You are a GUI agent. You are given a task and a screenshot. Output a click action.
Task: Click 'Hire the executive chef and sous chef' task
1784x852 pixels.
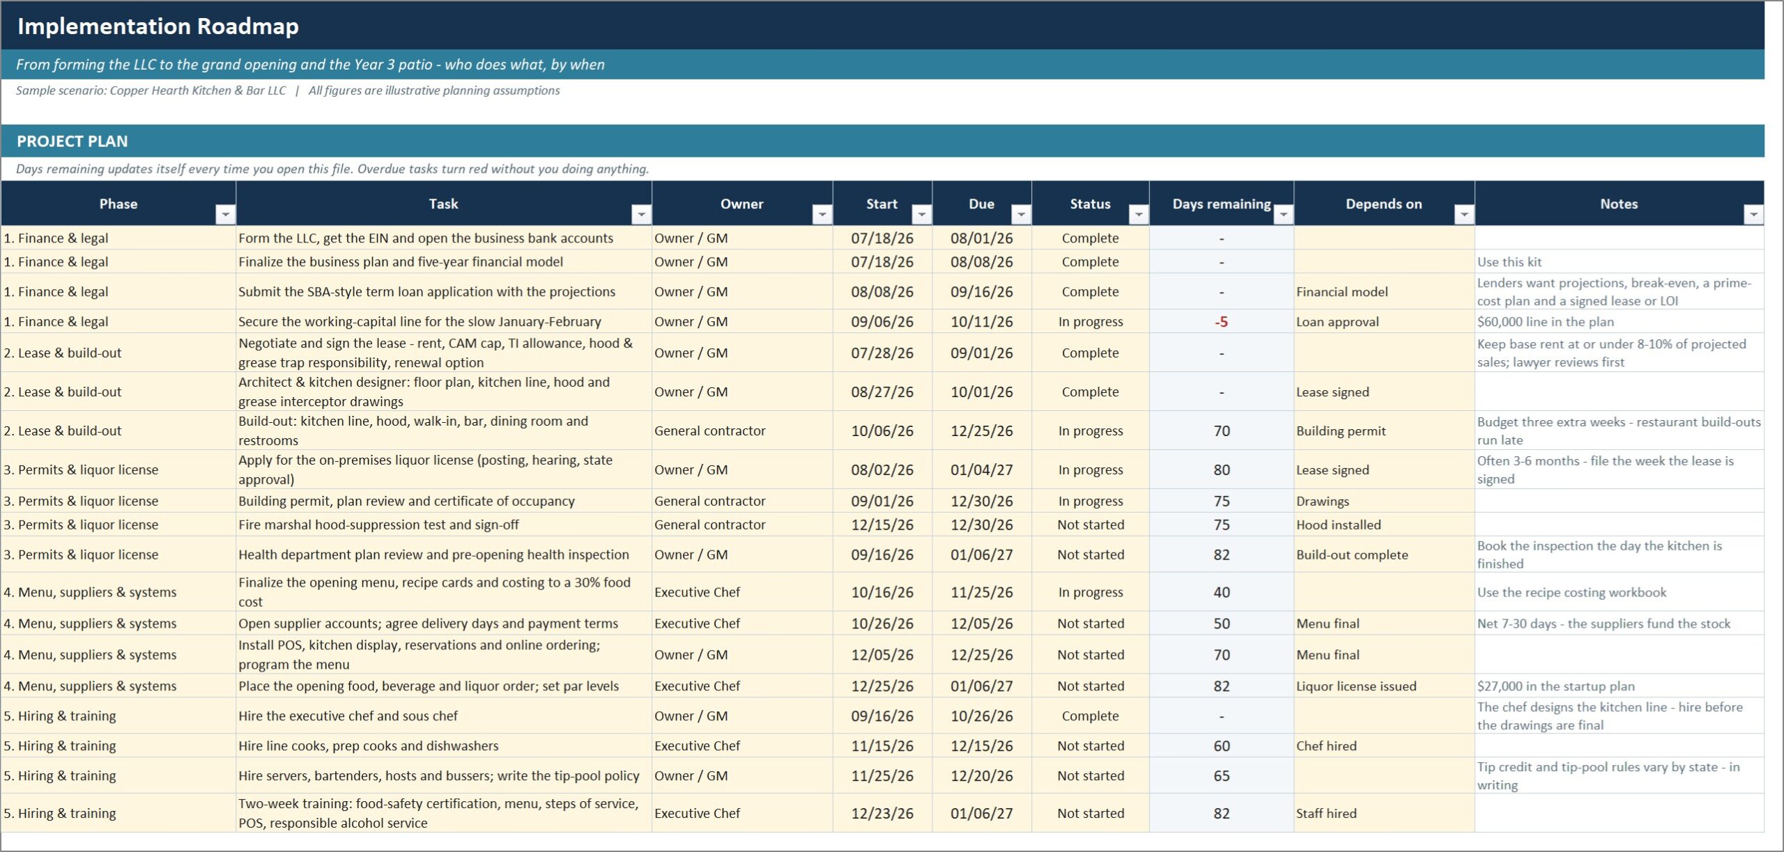444,716
